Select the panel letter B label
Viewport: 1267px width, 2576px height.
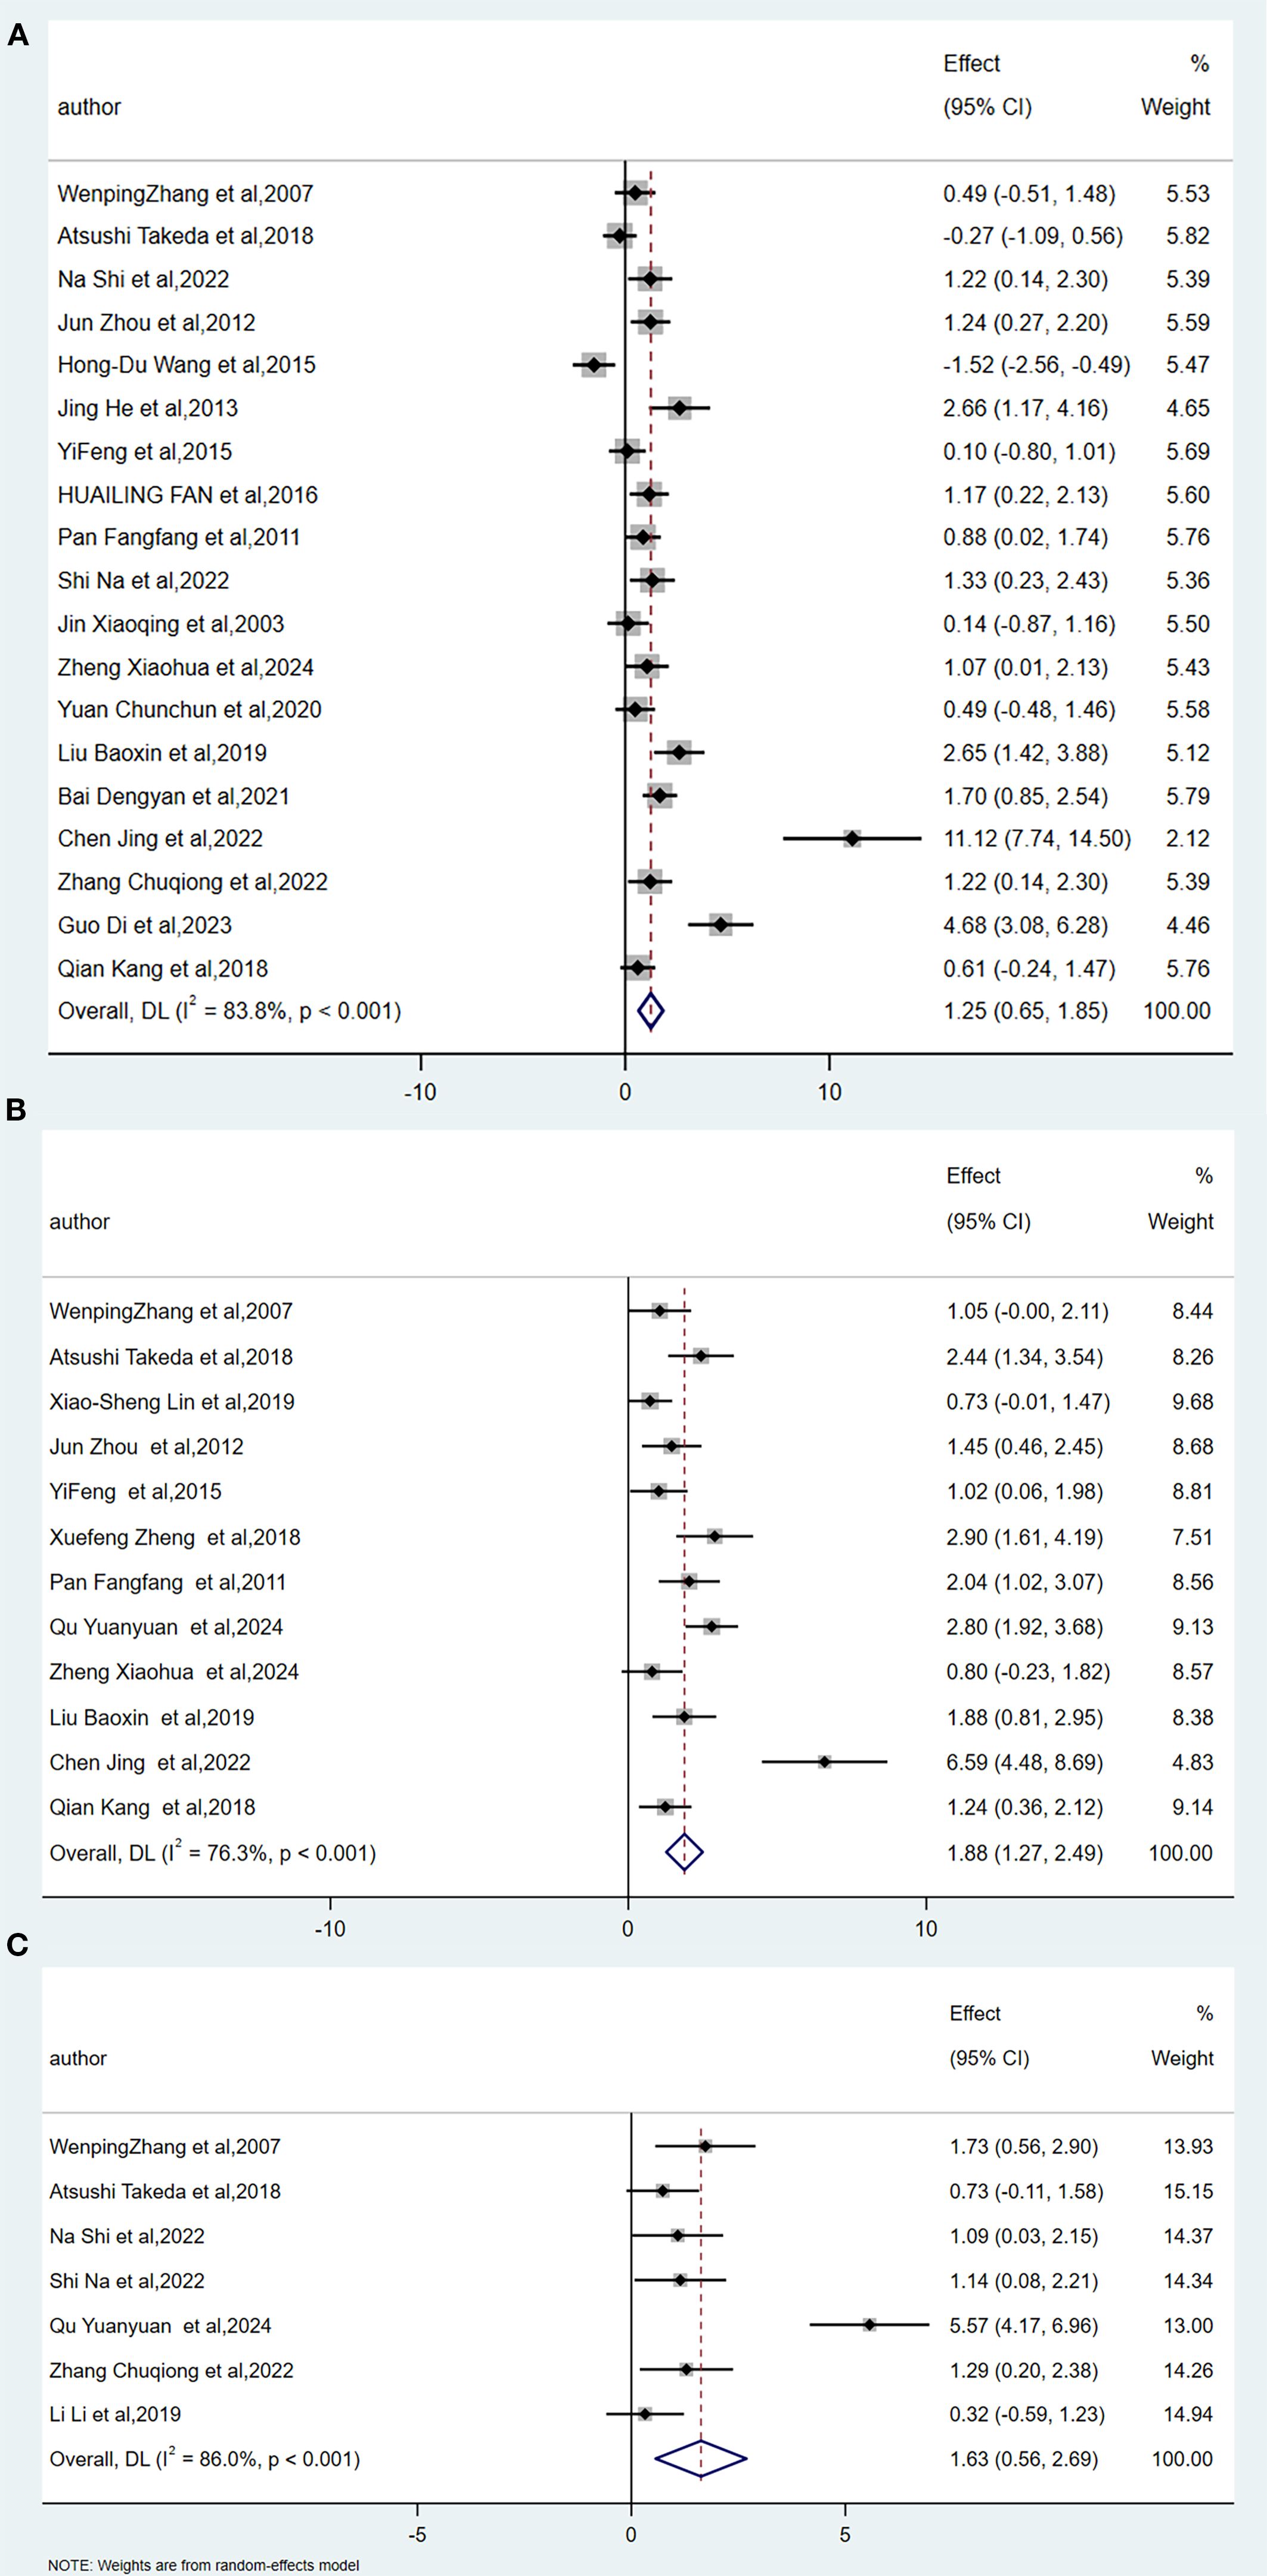click(x=17, y=1110)
